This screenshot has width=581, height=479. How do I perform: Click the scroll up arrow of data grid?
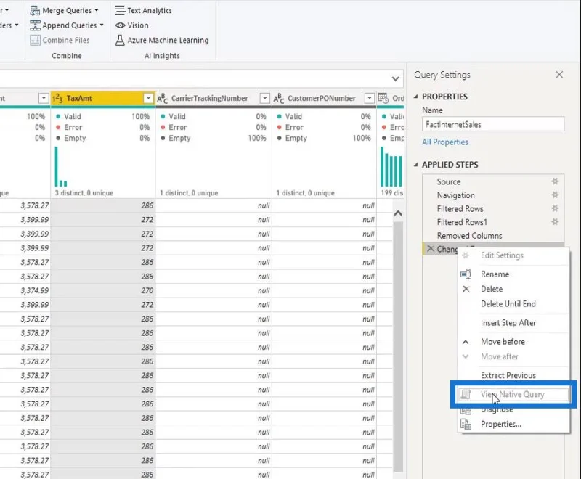tap(398, 213)
